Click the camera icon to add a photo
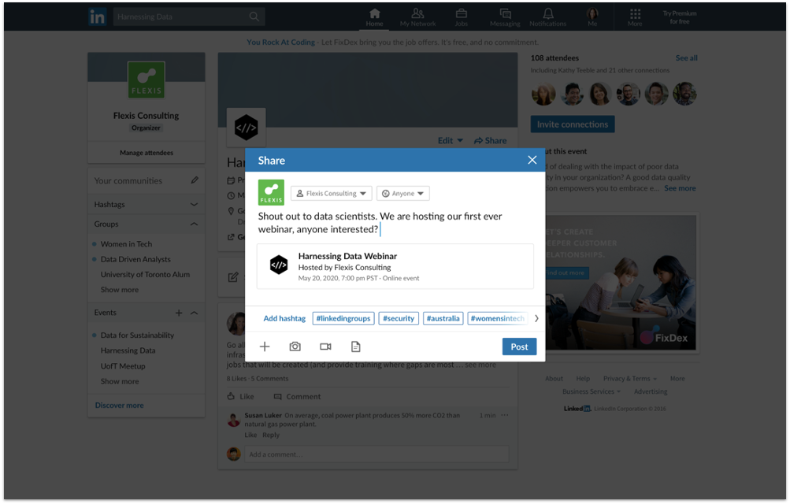The width and height of the screenshot is (790, 504). pyautogui.click(x=295, y=346)
